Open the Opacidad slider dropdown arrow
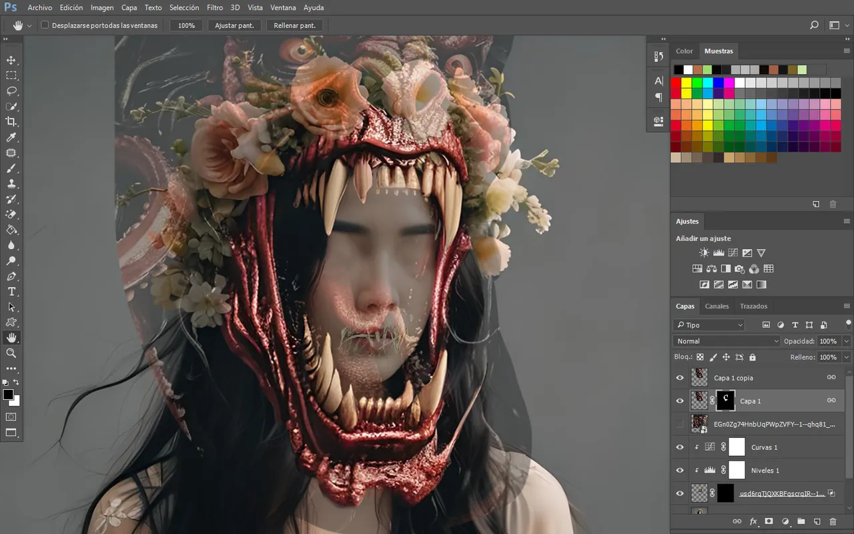The height and width of the screenshot is (534, 854). (847, 341)
